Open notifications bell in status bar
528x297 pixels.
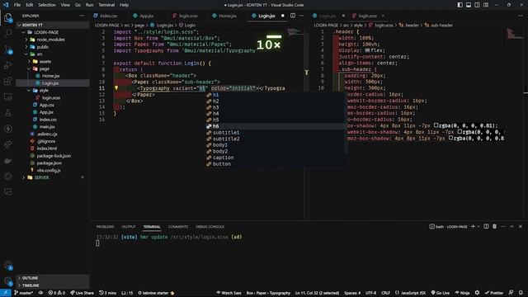pyautogui.click(x=521, y=293)
